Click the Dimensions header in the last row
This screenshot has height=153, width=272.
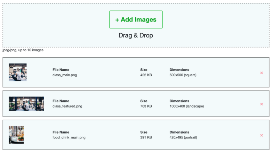[x=179, y=132]
